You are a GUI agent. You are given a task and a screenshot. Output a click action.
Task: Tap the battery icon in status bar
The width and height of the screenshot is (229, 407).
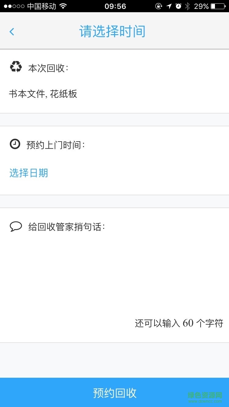coord(217,6)
